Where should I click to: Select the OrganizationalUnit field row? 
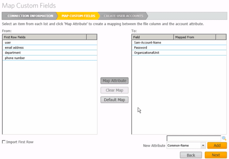179,53
